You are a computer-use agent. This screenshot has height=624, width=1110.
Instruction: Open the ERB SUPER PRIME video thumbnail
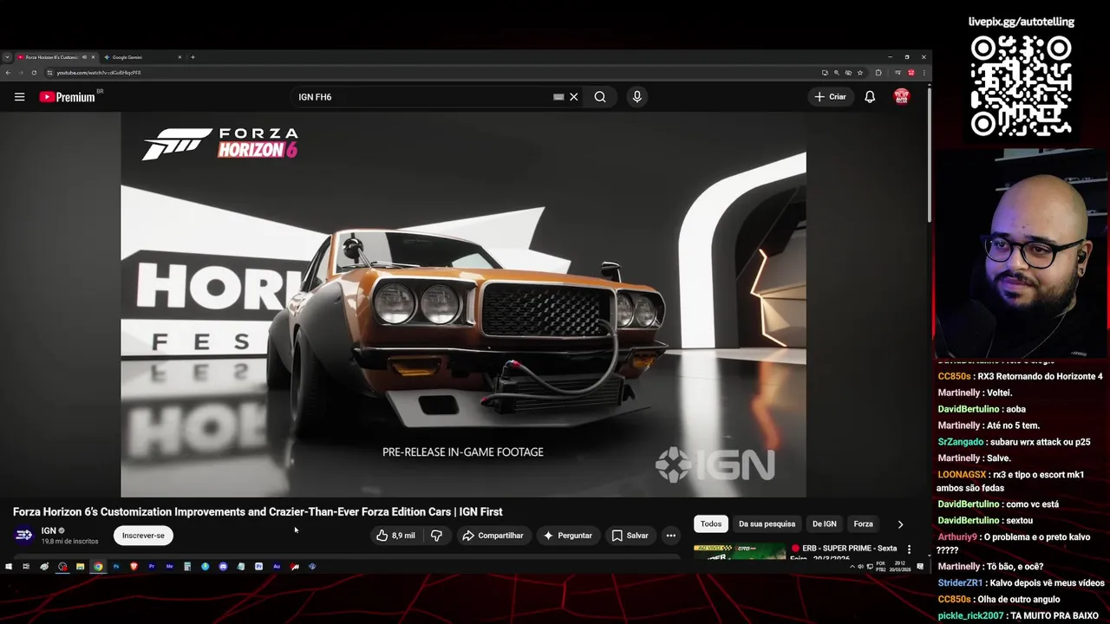(740, 550)
